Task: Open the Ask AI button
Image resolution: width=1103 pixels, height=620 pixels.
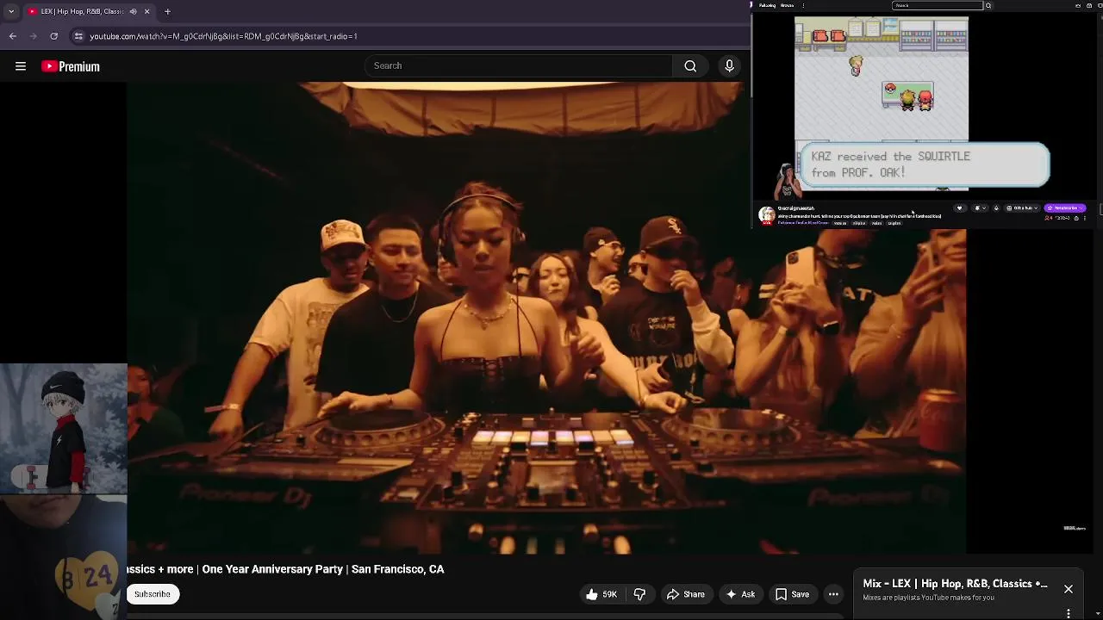Action: pyautogui.click(x=740, y=594)
